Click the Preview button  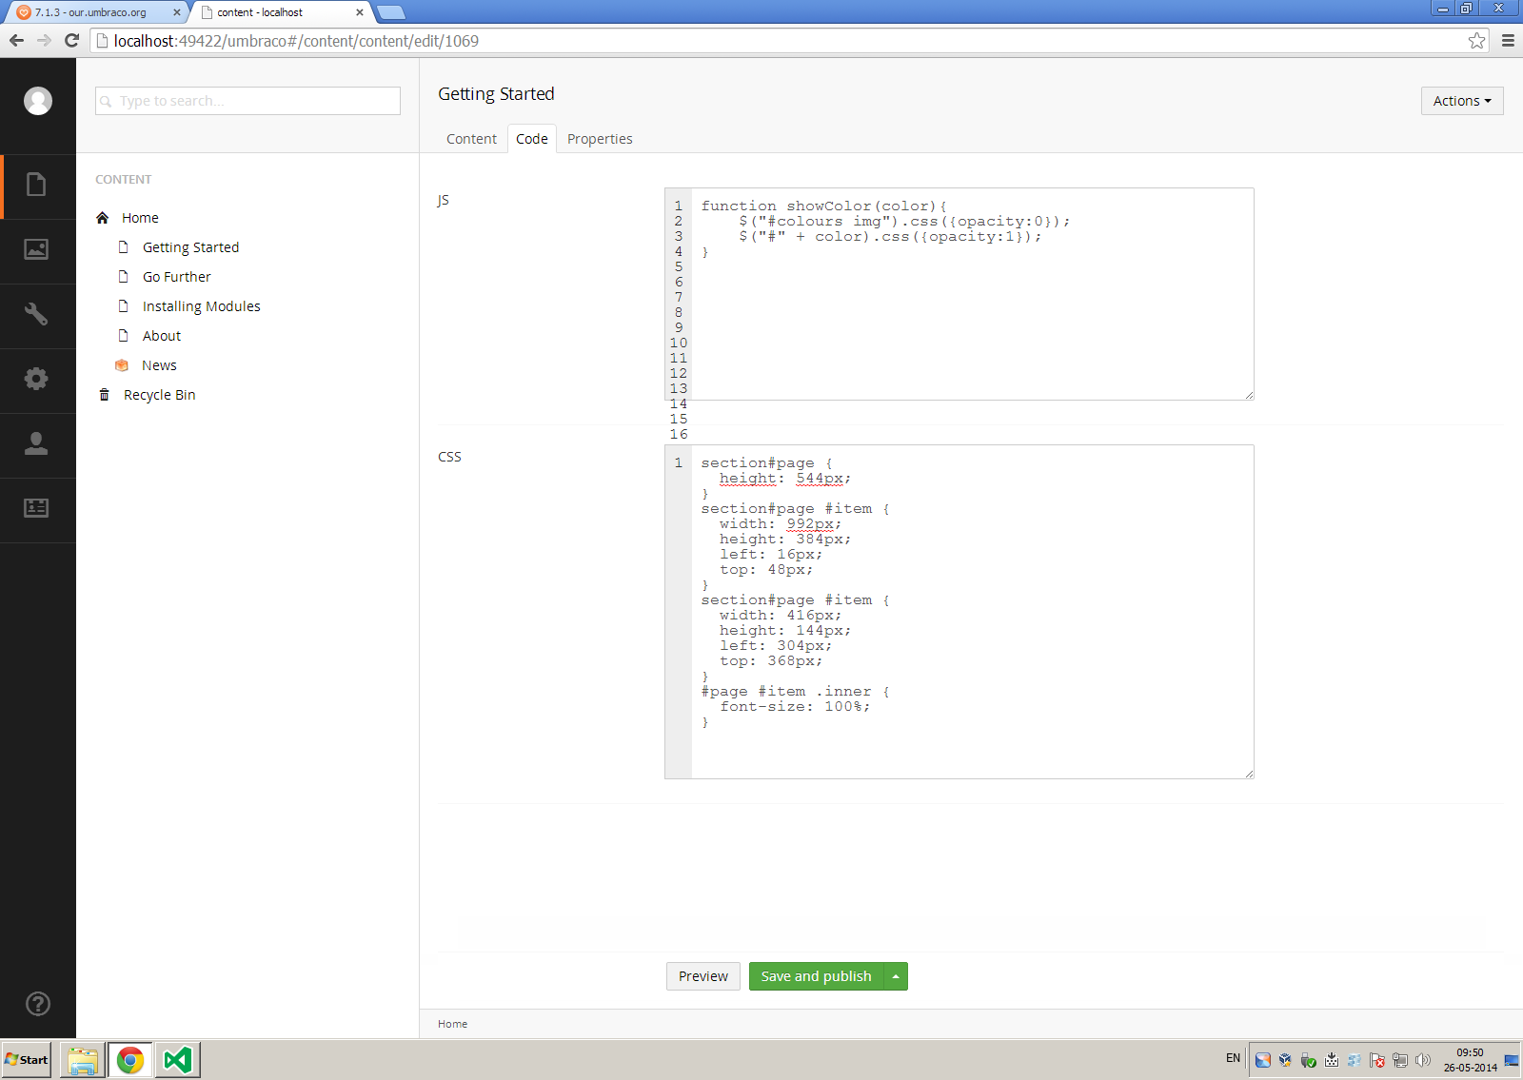pos(703,976)
